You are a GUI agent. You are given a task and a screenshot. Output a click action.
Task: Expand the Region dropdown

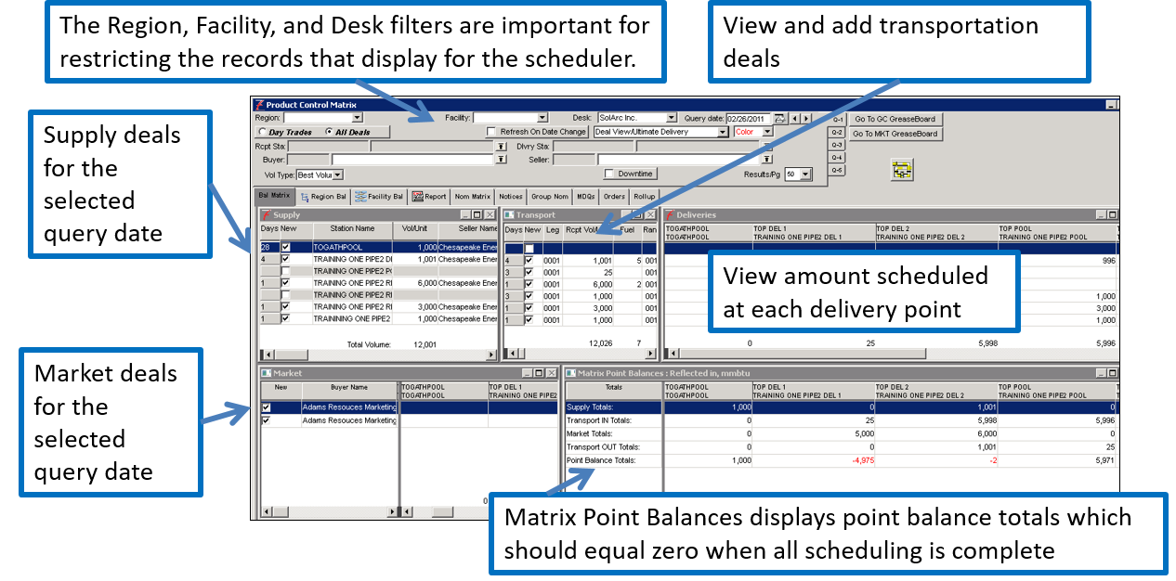[x=357, y=119]
